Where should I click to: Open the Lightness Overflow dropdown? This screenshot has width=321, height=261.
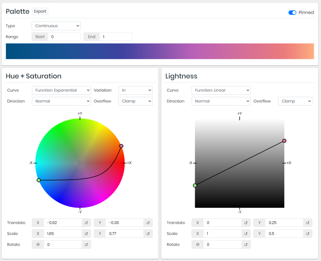295,101
